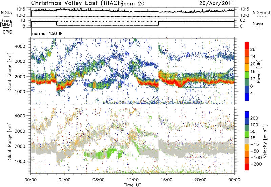The width and height of the screenshot is (271, 187).
Task: Click the power colorbar value '4'
Action: pos(252,93)
